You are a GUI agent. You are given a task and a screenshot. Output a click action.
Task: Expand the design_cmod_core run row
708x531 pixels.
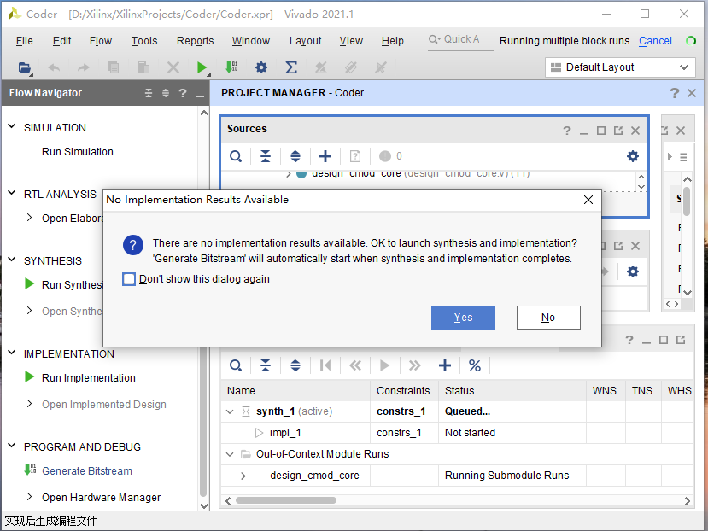(243, 476)
